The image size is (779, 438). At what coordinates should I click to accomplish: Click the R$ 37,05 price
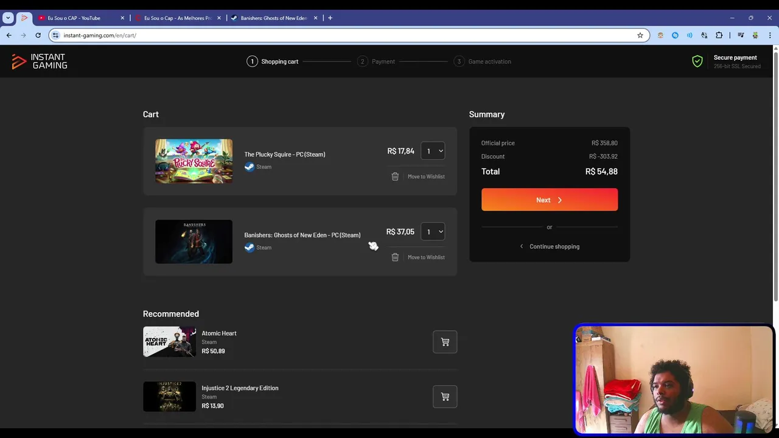coord(400,232)
